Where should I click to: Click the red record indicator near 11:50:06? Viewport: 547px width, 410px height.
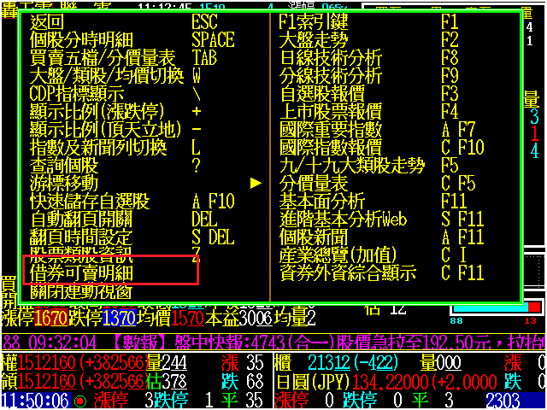tap(80, 401)
